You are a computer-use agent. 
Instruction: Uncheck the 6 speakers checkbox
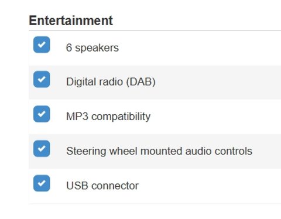tap(42, 45)
